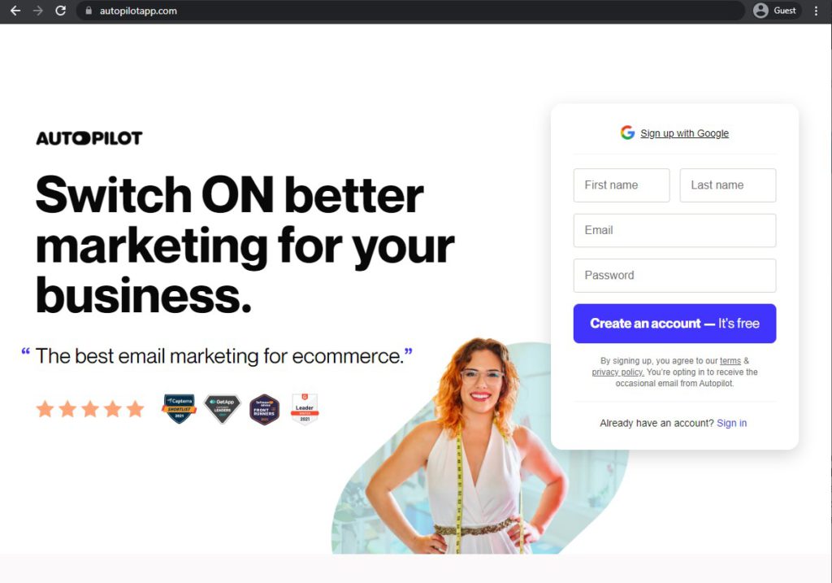Image resolution: width=832 pixels, height=583 pixels.
Task: Click the GetApp Leaders badge
Action: point(223,408)
